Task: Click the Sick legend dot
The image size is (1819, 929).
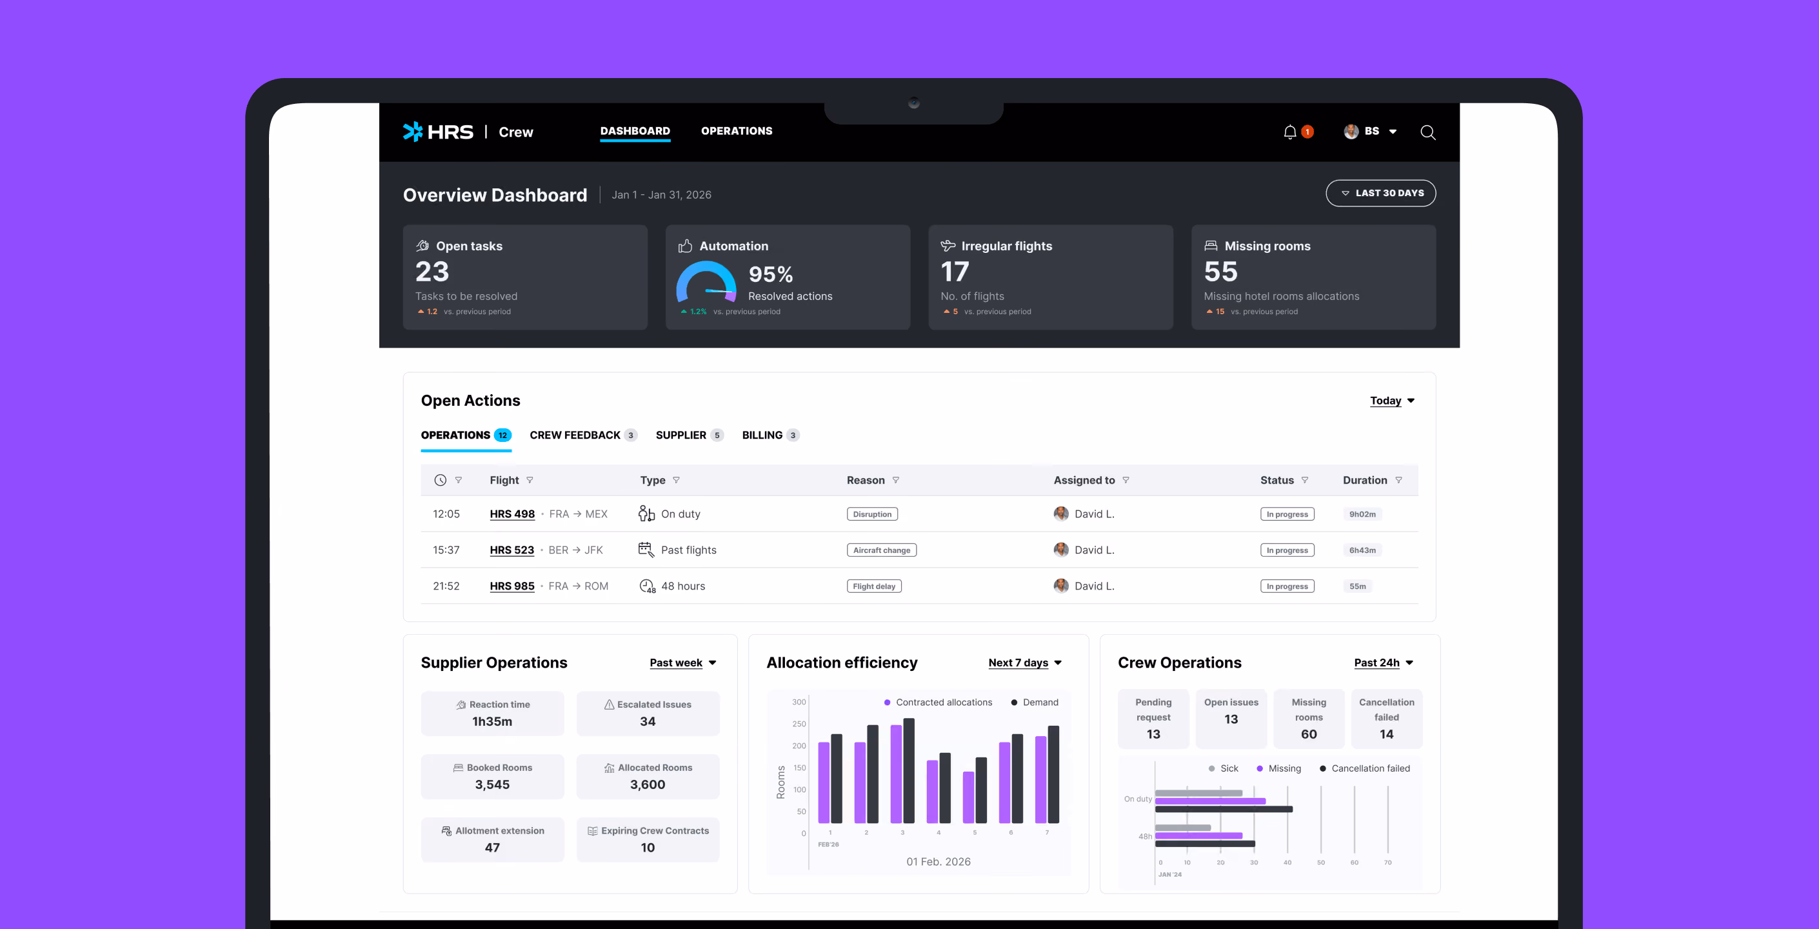Action: pyautogui.click(x=1212, y=768)
